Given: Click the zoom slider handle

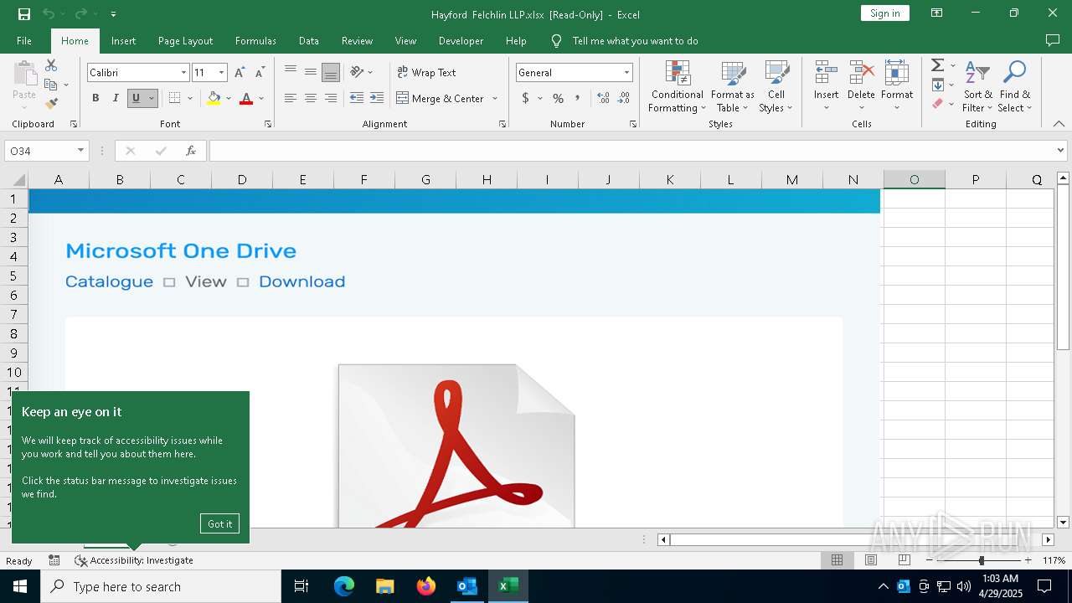Looking at the screenshot, I should (982, 560).
